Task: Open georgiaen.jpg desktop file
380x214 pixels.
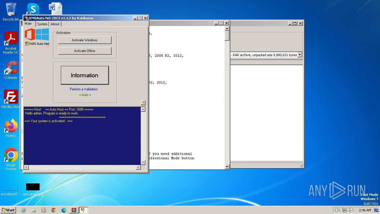Action: pyautogui.click(x=33, y=190)
